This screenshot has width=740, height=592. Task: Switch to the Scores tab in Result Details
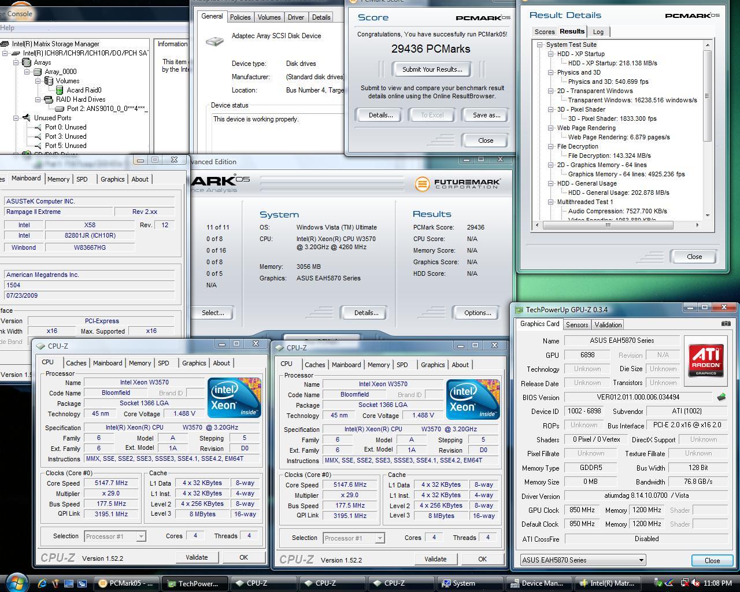[545, 32]
